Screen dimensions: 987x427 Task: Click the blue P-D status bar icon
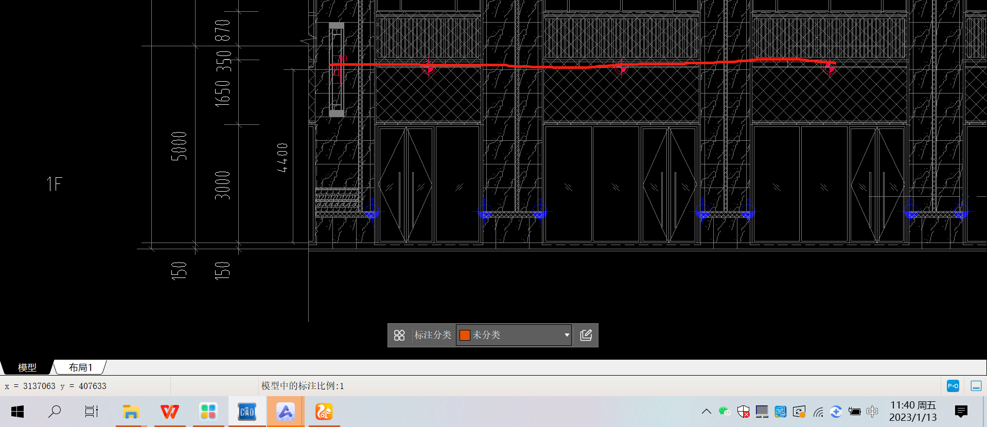point(953,386)
